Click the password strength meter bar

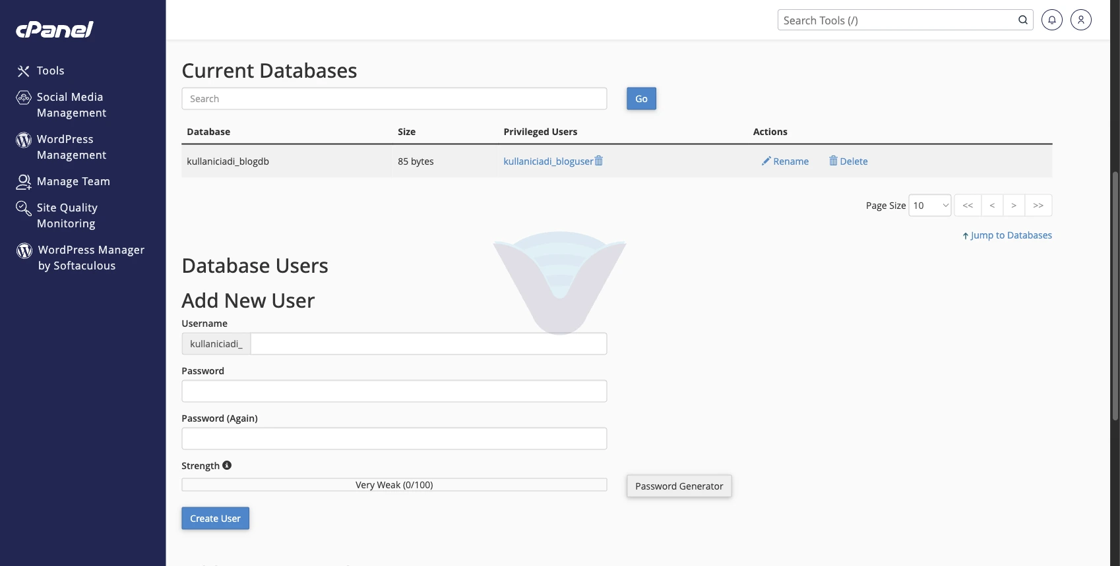[x=394, y=485]
